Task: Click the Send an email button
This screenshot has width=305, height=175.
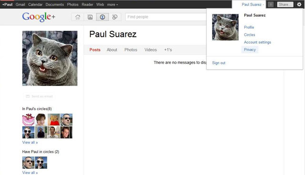Action: pos(40,96)
